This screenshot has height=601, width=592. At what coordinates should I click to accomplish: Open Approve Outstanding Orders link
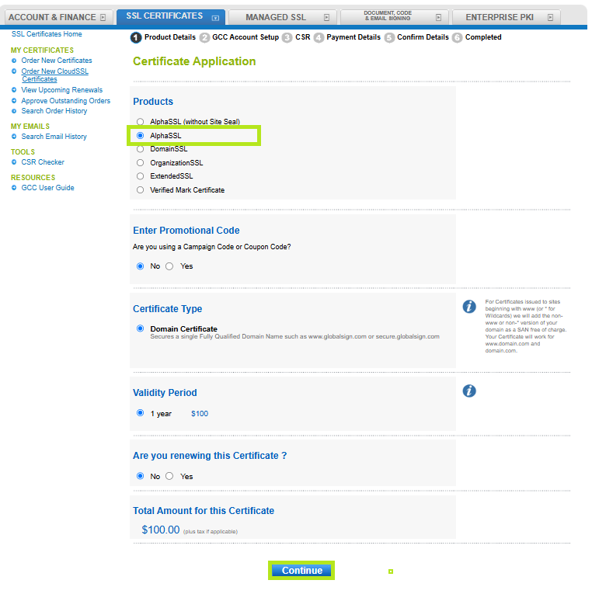point(66,101)
